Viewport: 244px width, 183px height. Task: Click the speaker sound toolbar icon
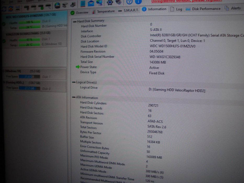click(118, 2)
